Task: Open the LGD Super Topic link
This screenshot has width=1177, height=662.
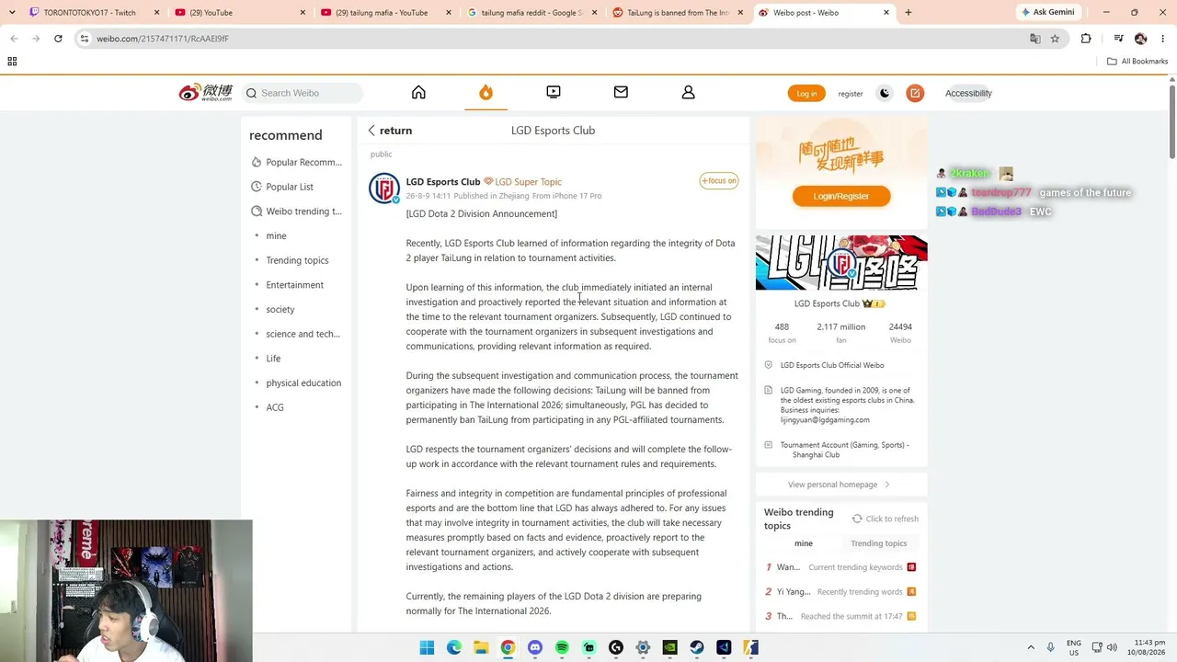Action: [522, 182]
